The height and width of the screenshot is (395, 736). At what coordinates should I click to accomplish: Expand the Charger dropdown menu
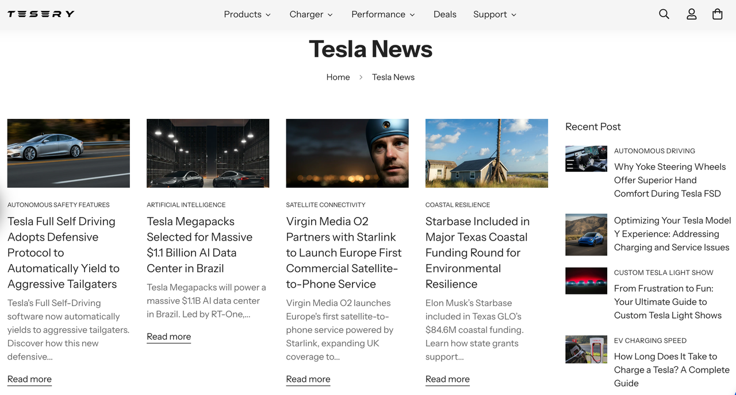[x=311, y=14]
